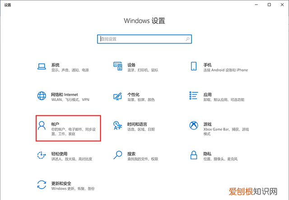Open the Accounts (帐户) person icon
Viewport: 289px width, 200px height.
(x=42, y=126)
